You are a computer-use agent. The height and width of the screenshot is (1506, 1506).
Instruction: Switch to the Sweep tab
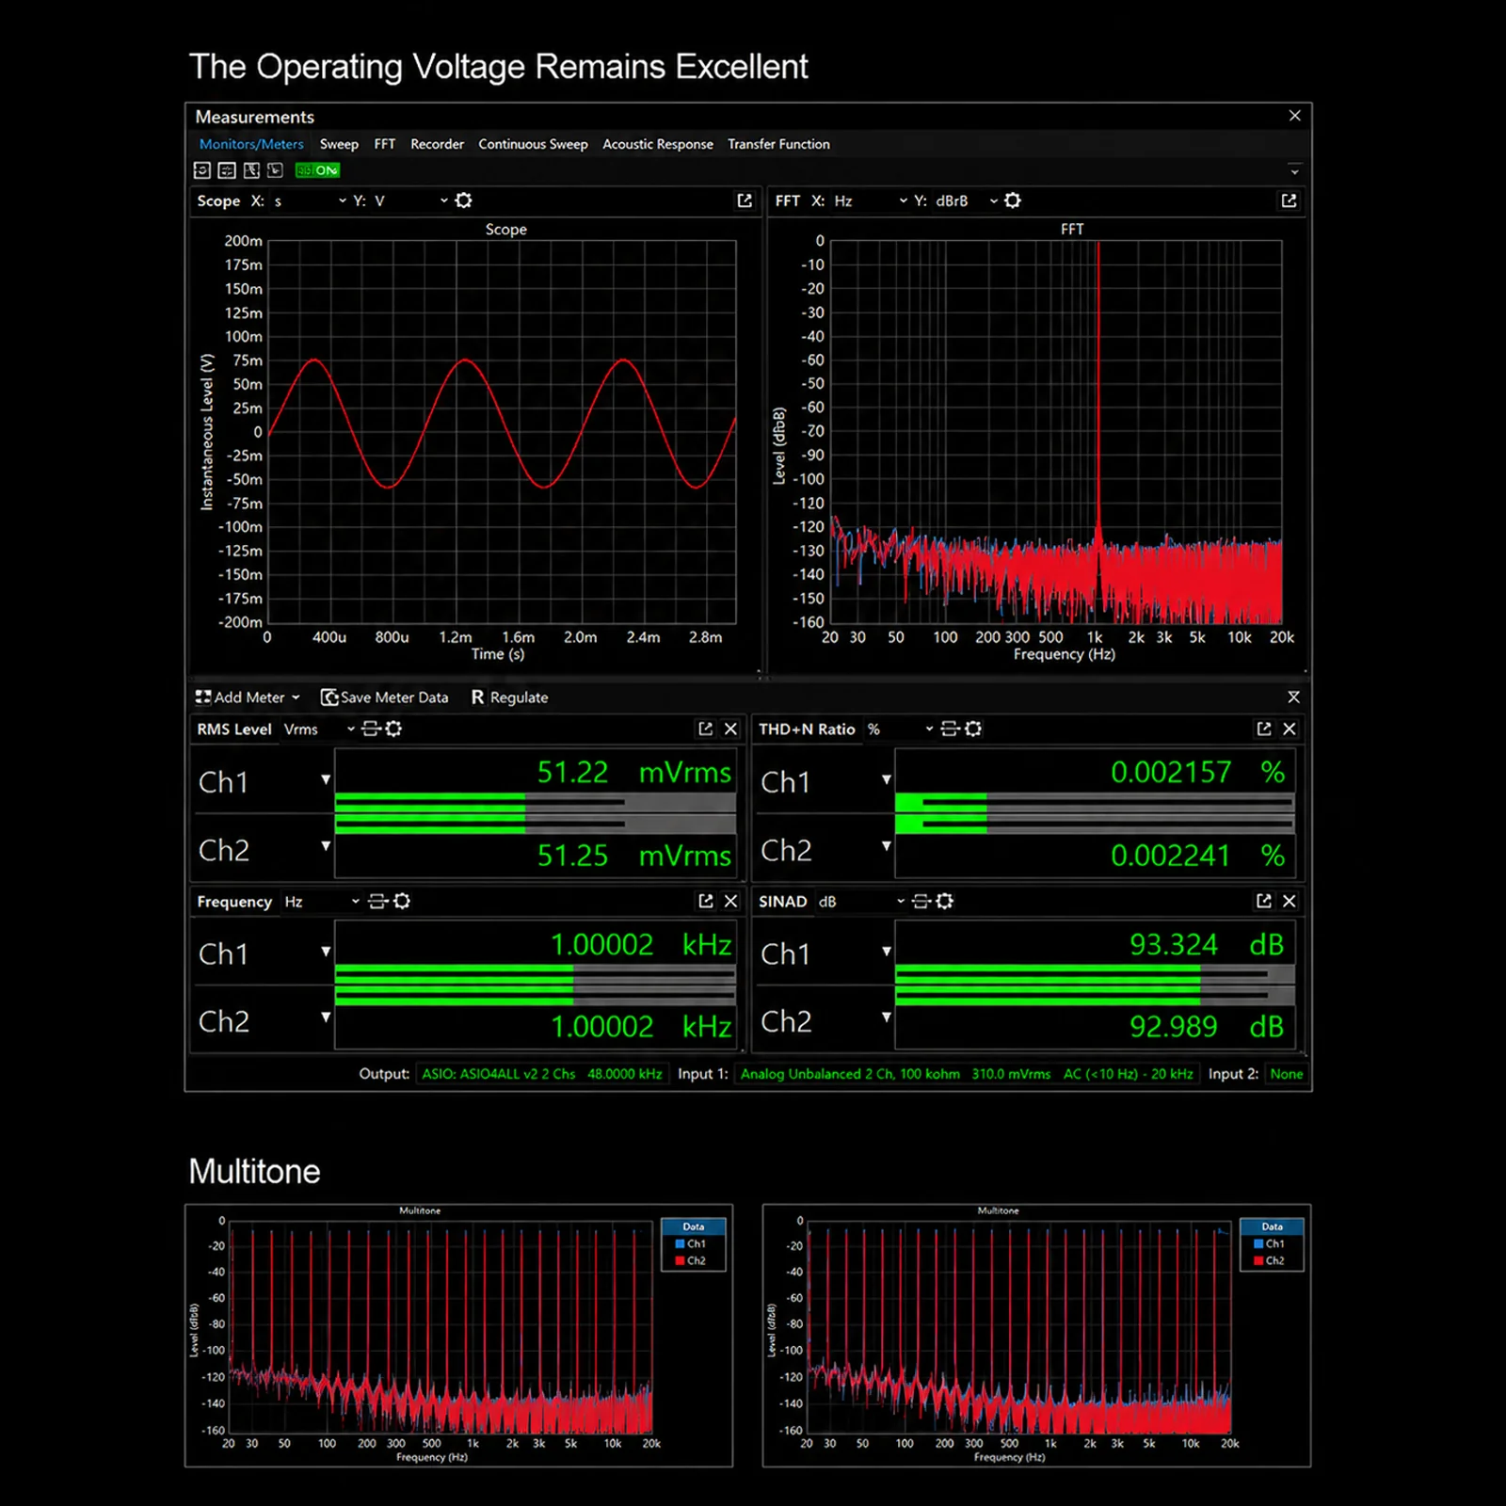click(x=339, y=144)
